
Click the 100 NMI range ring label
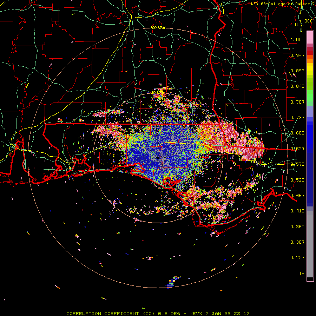[x=158, y=28]
